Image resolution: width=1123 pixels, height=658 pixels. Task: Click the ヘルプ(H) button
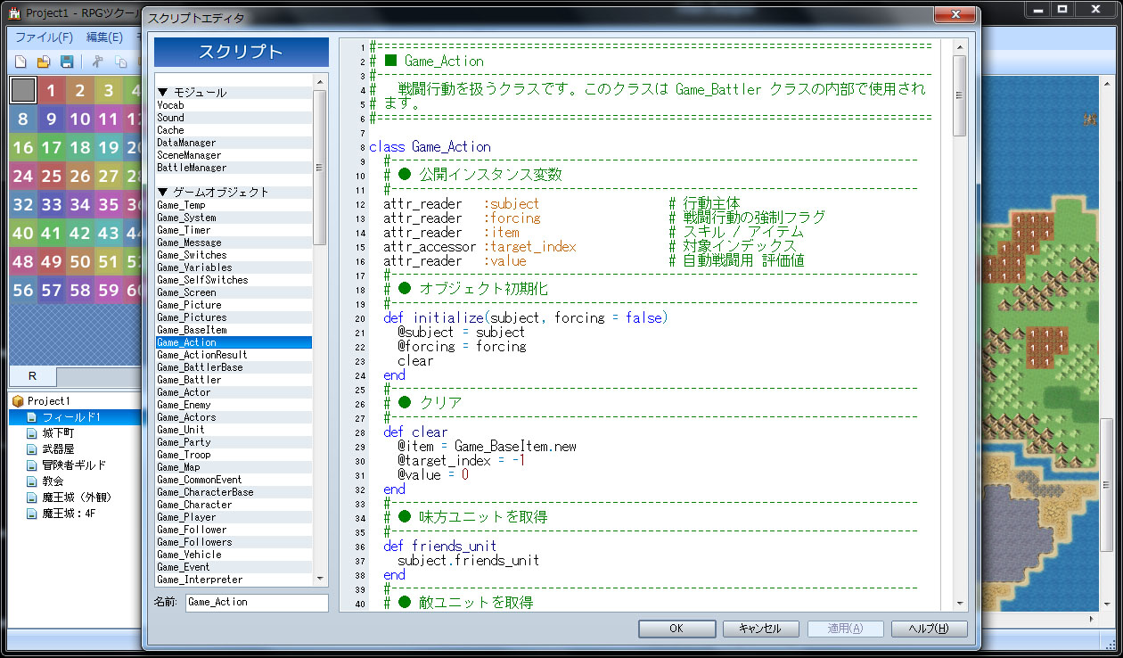(x=929, y=629)
